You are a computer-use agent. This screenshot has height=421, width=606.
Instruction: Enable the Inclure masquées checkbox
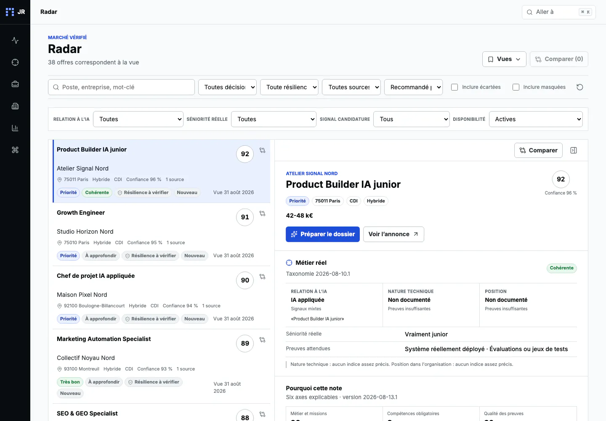click(516, 87)
